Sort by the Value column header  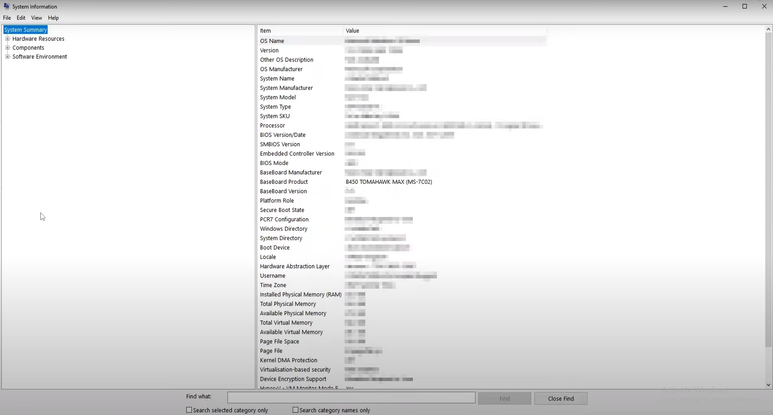(x=445, y=31)
